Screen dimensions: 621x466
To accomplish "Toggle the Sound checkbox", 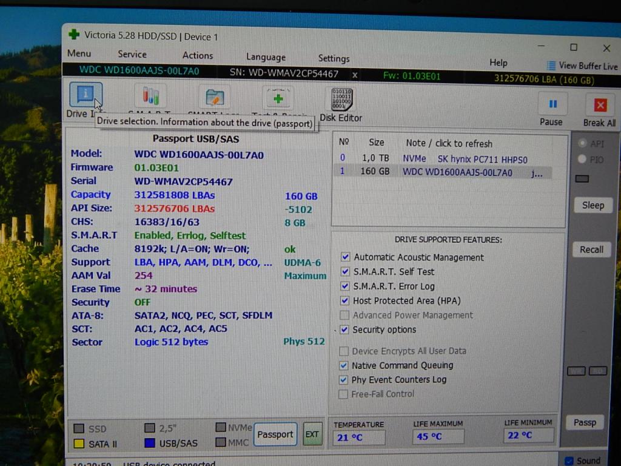I will [569, 461].
